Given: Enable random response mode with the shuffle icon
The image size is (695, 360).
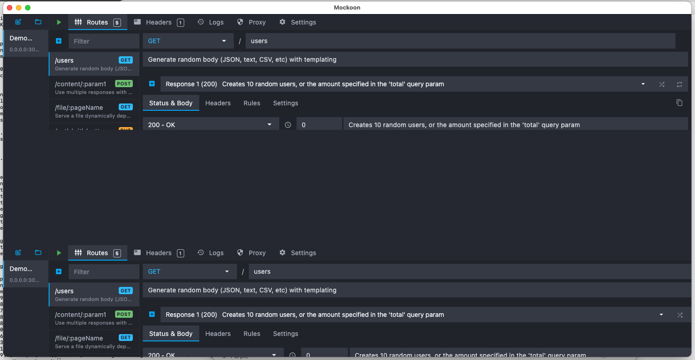Looking at the screenshot, I should (x=662, y=84).
